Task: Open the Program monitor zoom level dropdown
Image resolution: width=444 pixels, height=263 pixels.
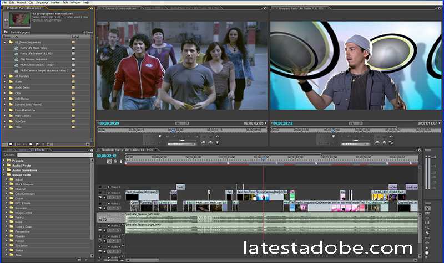Action: click(x=356, y=123)
